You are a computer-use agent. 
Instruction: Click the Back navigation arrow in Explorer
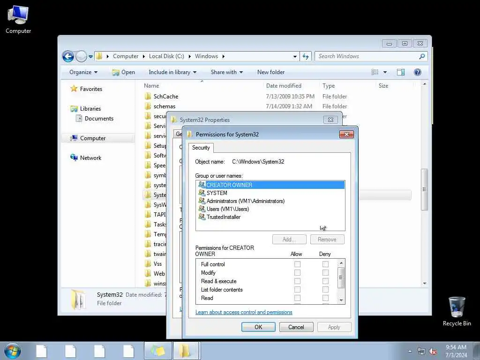(x=68, y=56)
